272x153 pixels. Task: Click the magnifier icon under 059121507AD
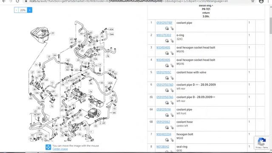click(x=167, y=90)
